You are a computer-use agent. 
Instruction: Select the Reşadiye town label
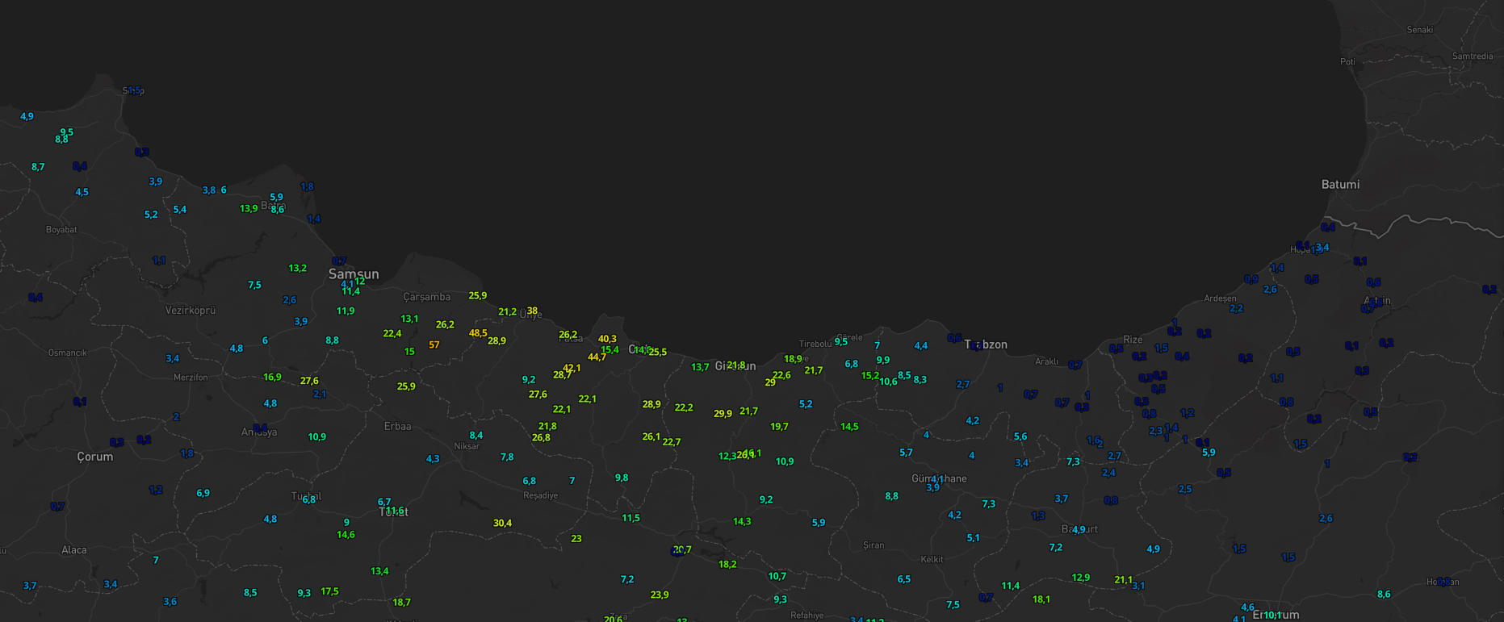click(x=540, y=495)
